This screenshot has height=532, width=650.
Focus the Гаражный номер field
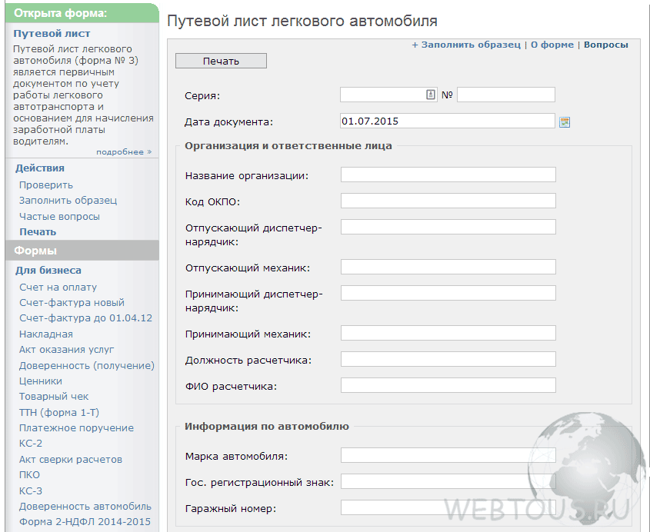tap(448, 507)
